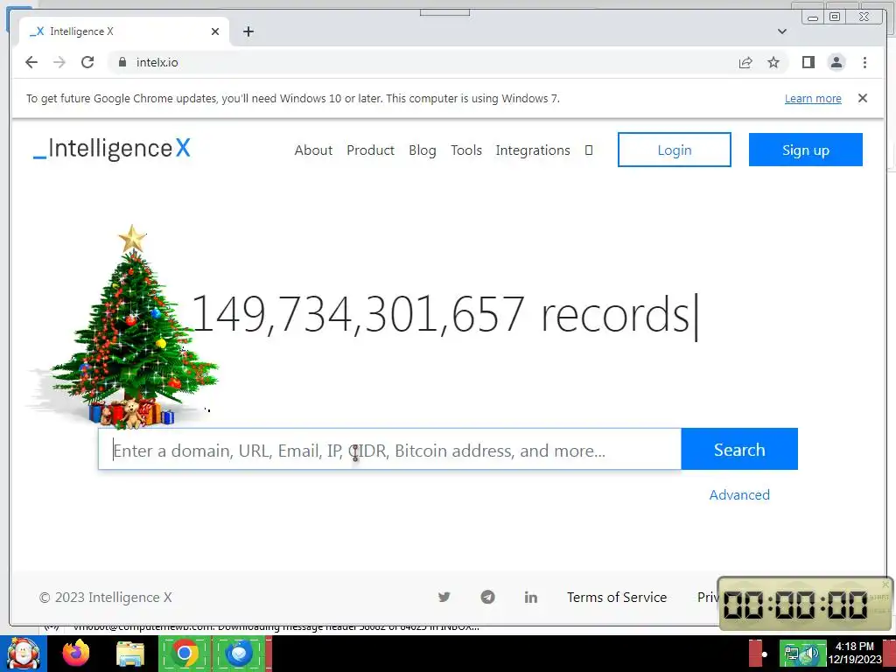Focus the domain and email search field
The image size is (896, 672).
click(389, 449)
